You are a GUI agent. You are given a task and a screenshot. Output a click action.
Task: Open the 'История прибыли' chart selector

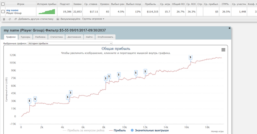coord(70,43)
